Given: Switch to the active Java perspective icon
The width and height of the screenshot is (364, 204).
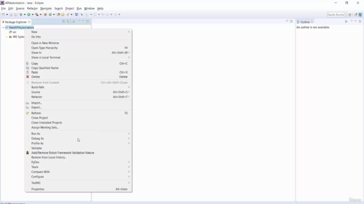Looking at the screenshot, I should click(360, 15).
